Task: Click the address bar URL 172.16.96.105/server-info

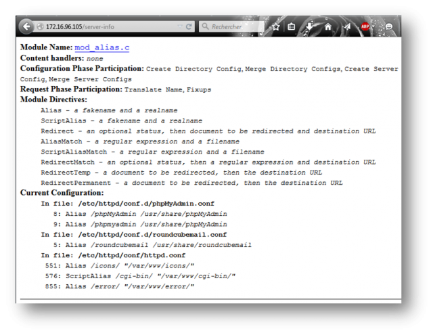Action: [80, 27]
